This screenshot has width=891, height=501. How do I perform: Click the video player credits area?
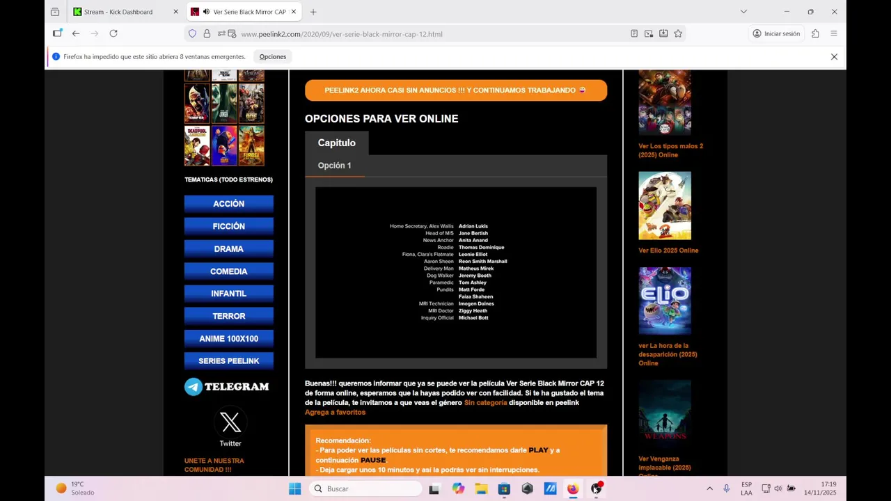pyautogui.click(x=456, y=272)
